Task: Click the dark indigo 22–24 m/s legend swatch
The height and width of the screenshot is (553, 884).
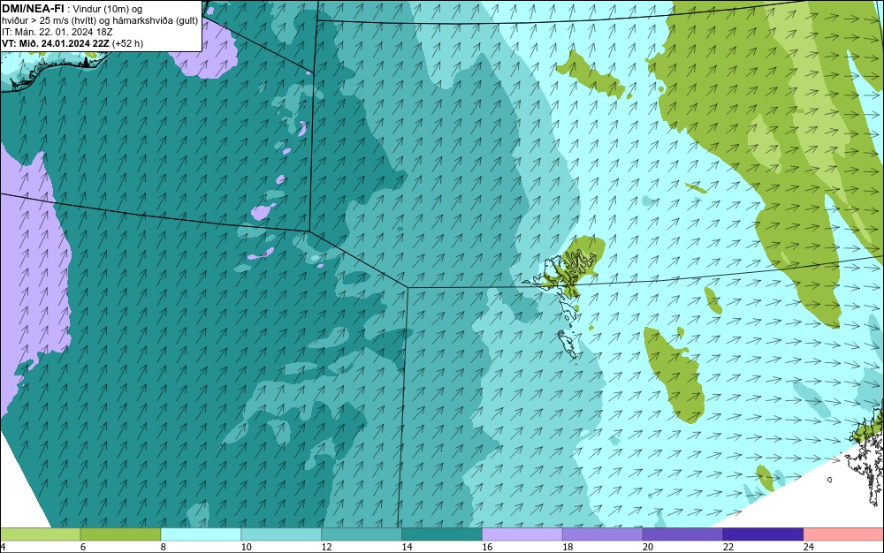Action: (764, 534)
